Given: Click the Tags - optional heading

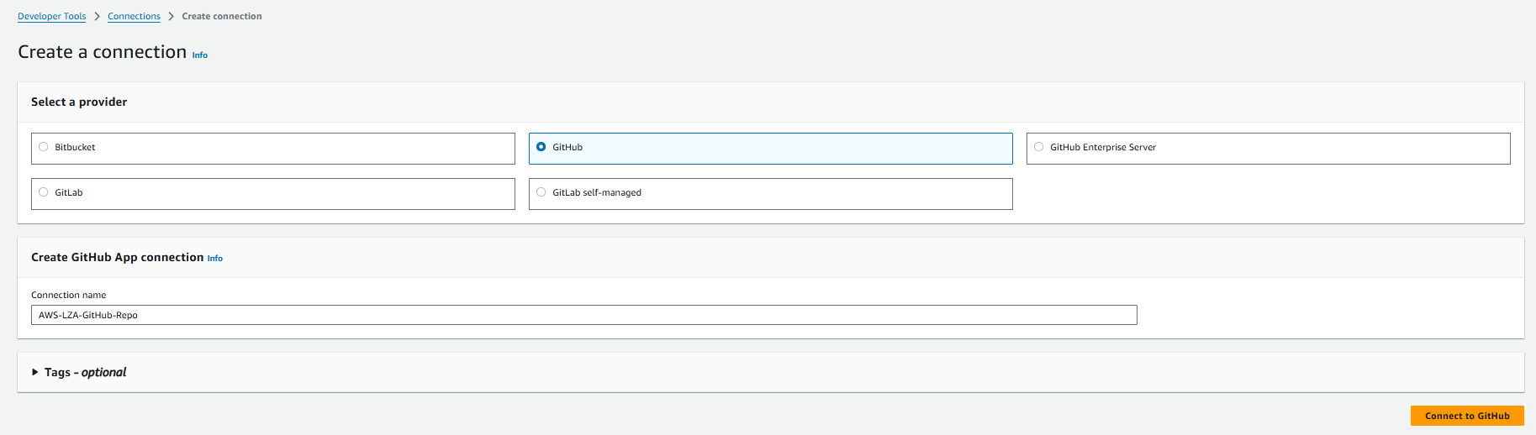Looking at the screenshot, I should point(86,372).
